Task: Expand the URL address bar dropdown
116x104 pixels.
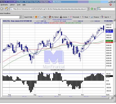Action: click(88, 9)
